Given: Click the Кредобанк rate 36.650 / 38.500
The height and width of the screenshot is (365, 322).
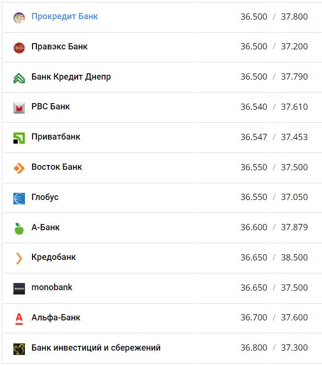Looking at the screenshot, I should tap(274, 258).
